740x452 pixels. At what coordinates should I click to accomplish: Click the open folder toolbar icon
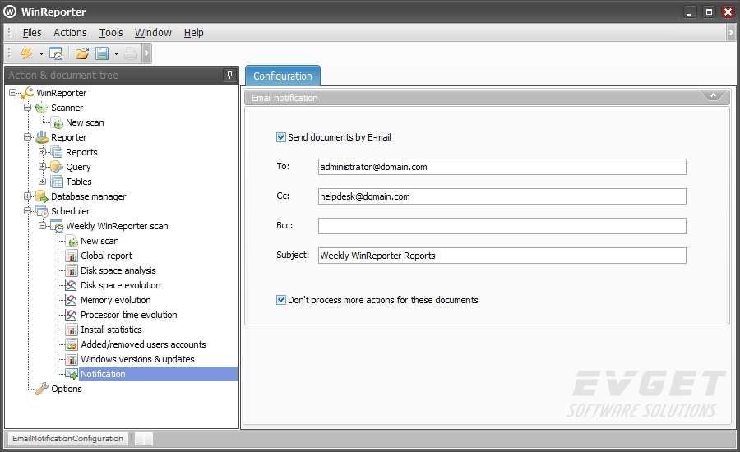click(x=82, y=53)
